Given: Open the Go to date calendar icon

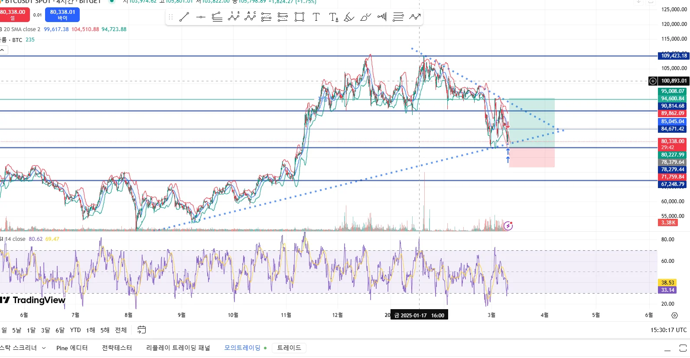Looking at the screenshot, I should pyautogui.click(x=142, y=330).
